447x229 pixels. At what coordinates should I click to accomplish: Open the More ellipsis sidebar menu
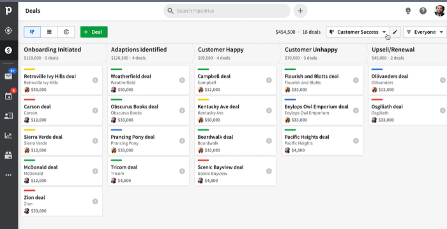8,175
